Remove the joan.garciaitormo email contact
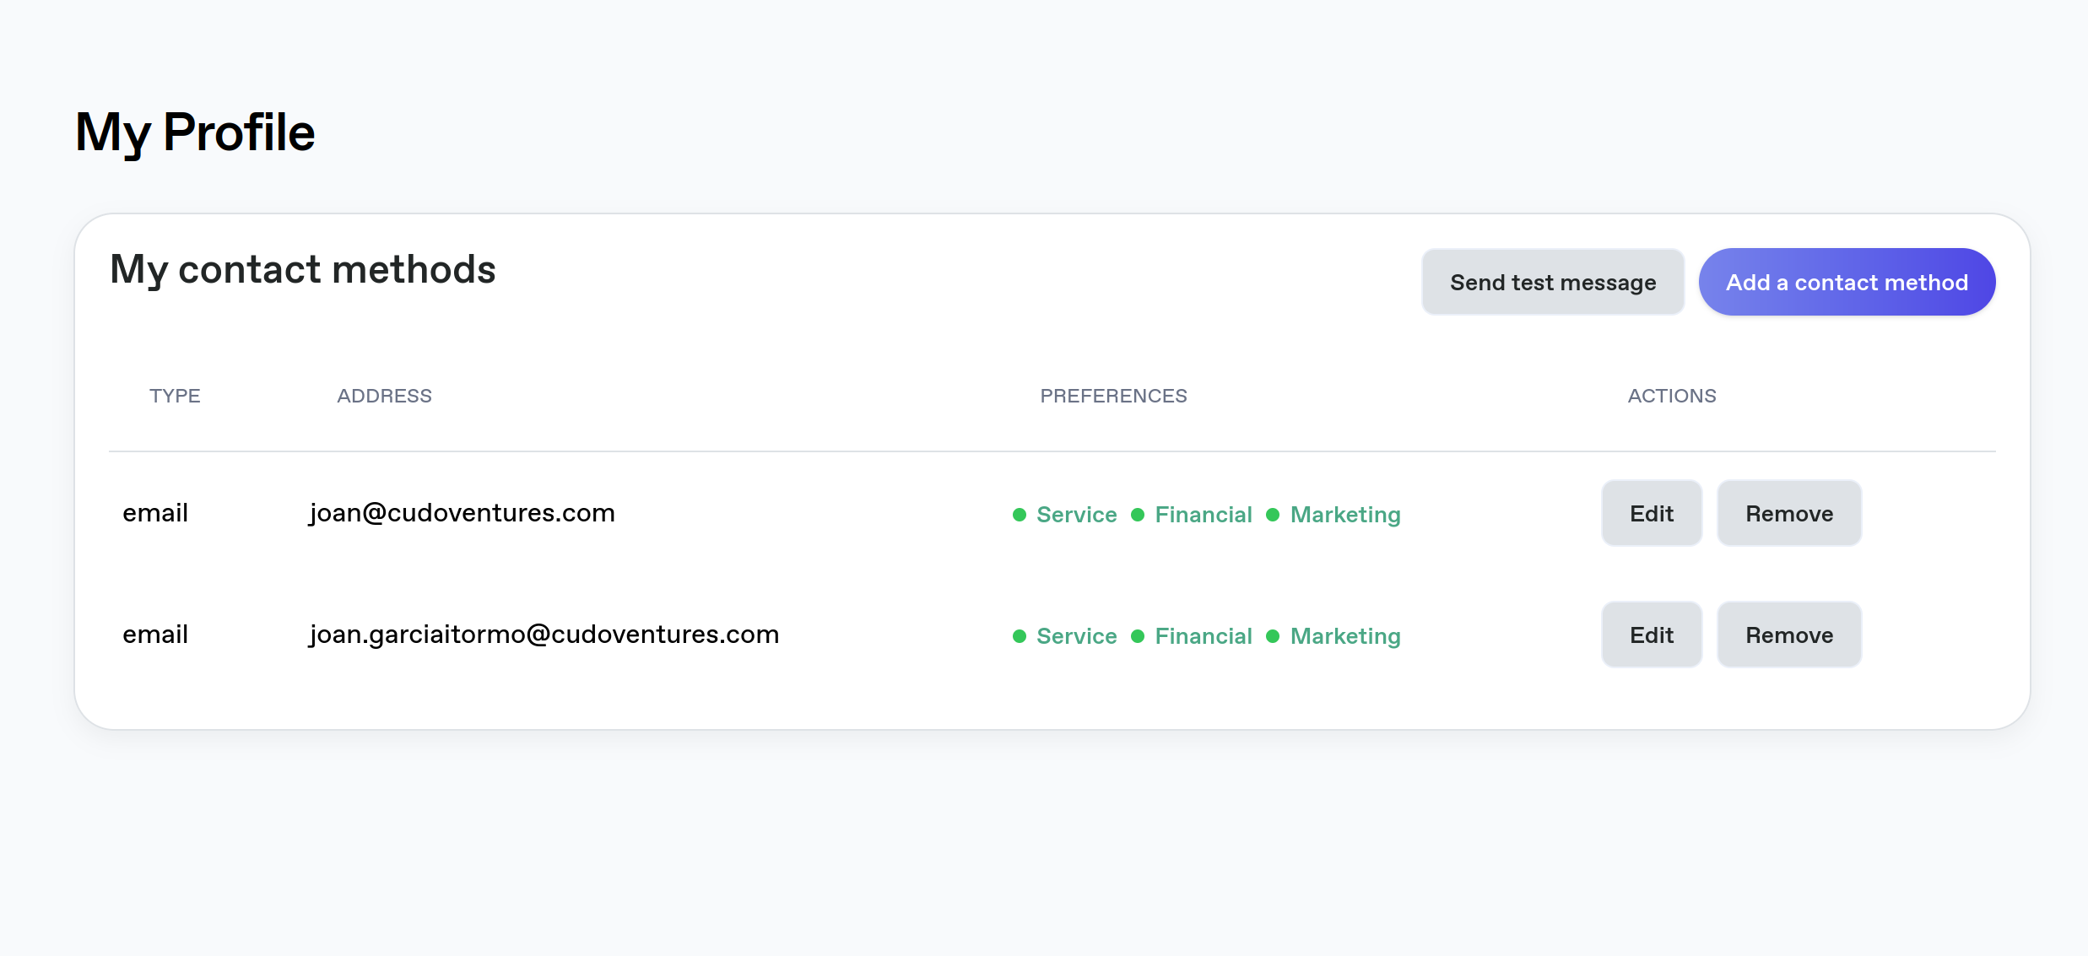Screen dimensions: 2088x956 tap(1788, 635)
